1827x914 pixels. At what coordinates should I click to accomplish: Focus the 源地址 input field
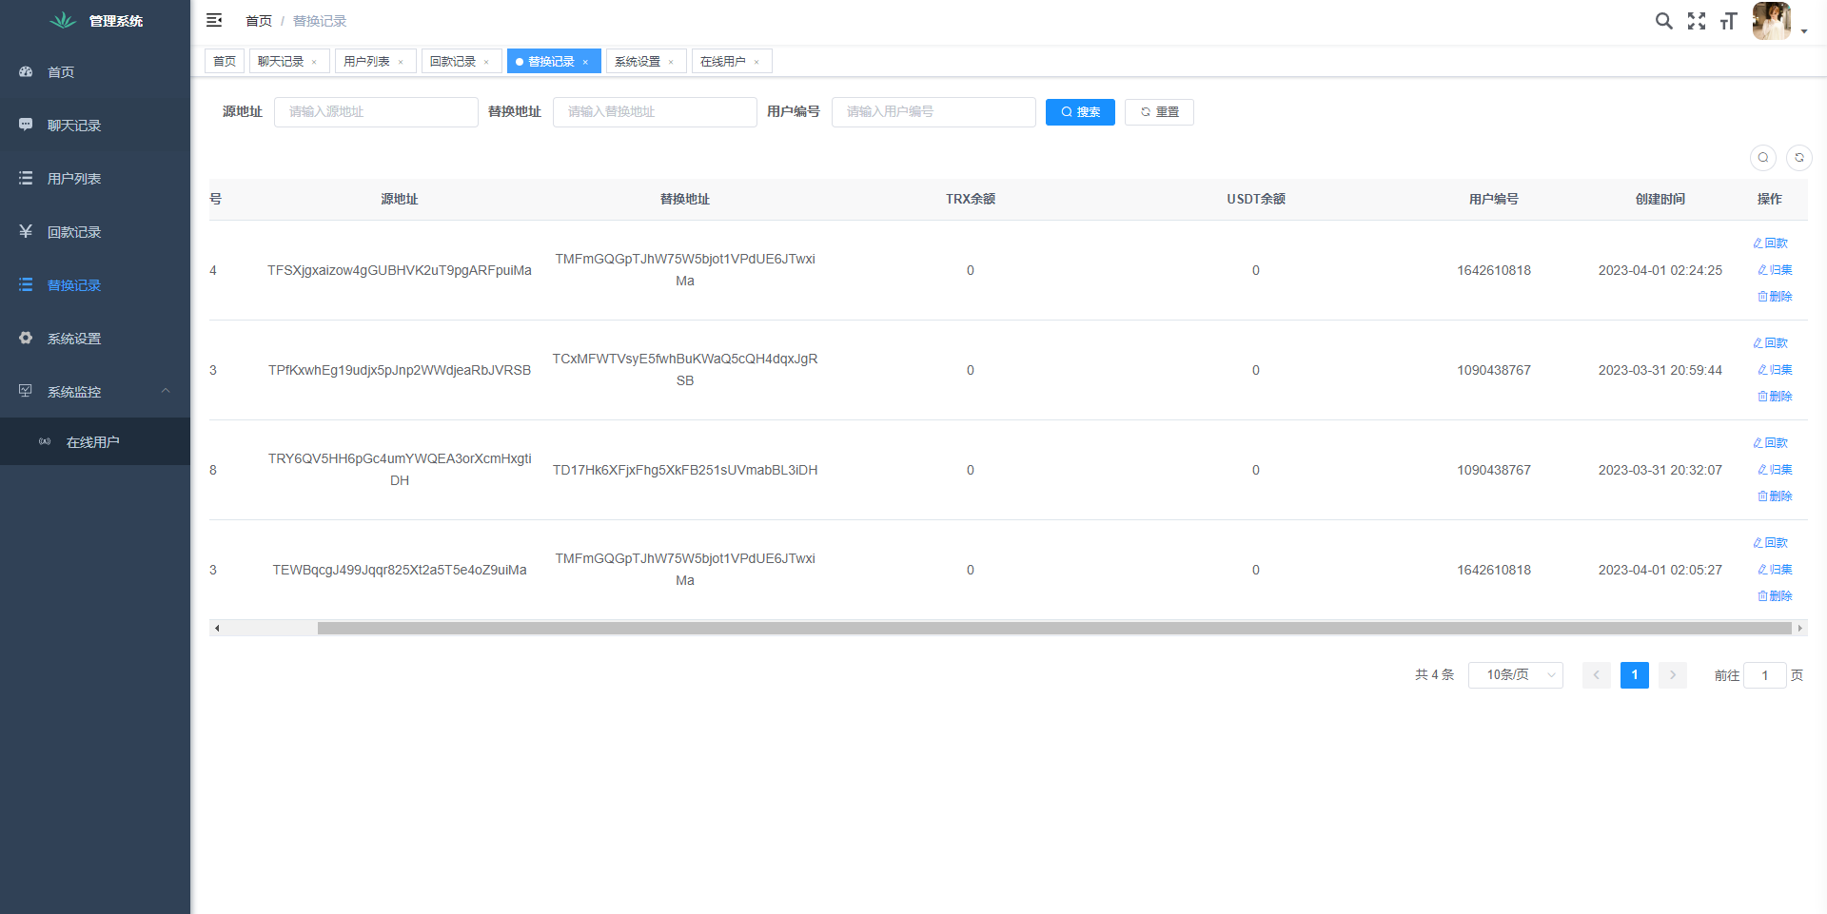click(376, 112)
